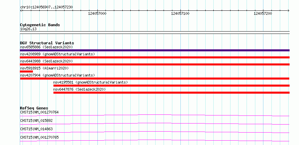Open variant label nsv5918915 (Almarri2020)

coord(44,68)
